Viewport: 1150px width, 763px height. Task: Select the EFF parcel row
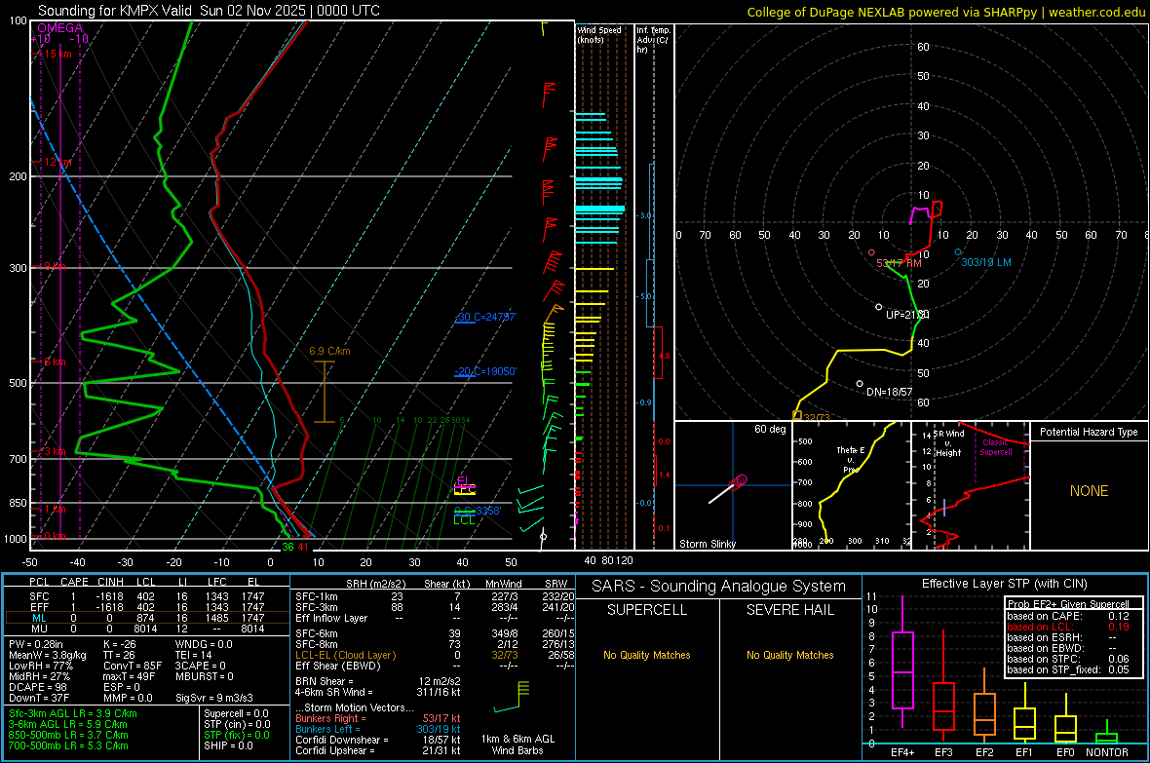tap(147, 607)
